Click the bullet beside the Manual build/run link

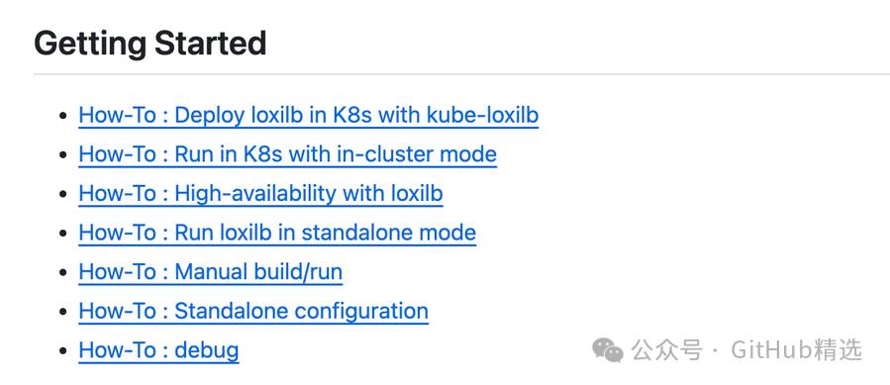tap(63, 272)
